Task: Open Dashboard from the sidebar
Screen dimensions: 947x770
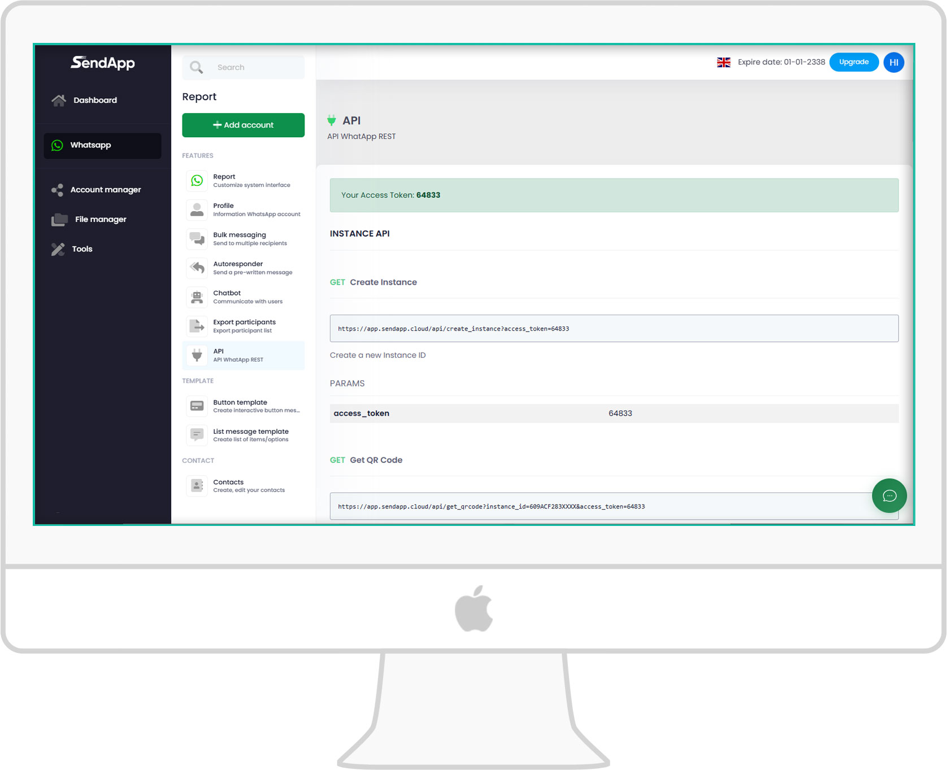Action: coord(95,100)
